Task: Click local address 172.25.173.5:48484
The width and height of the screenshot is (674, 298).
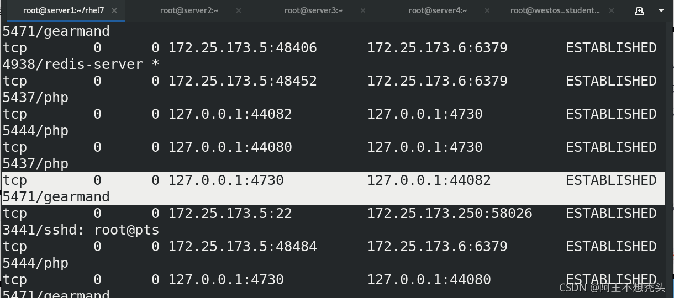Action: point(243,247)
